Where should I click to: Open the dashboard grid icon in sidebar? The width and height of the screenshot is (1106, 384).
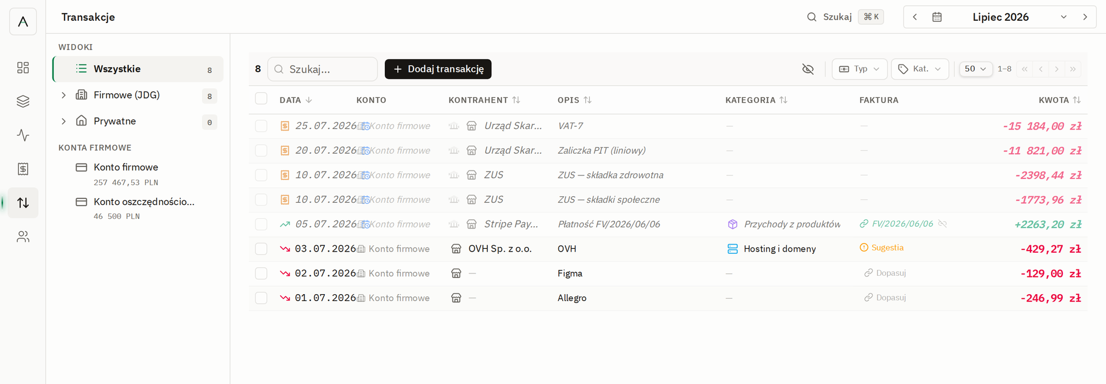click(x=23, y=68)
